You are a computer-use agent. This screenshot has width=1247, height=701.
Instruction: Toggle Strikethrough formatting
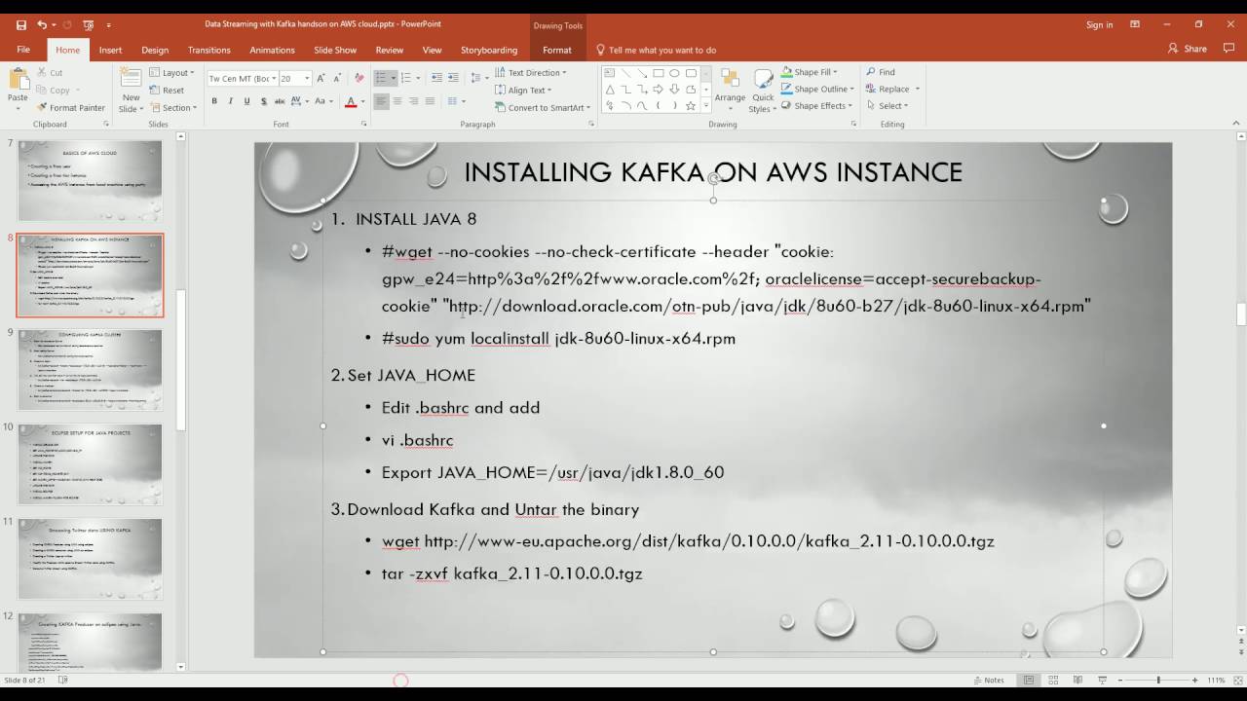click(x=280, y=101)
